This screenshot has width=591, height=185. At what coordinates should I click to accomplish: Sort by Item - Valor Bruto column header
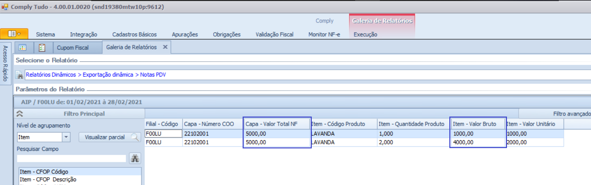click(x=474, y=124)
